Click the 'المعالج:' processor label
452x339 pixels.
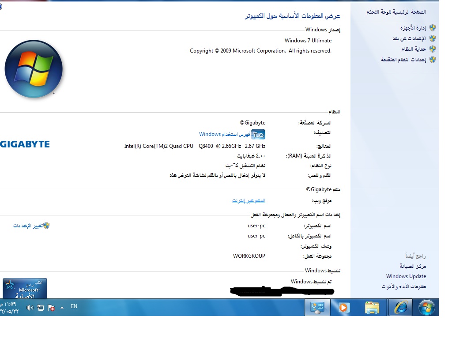324,146
